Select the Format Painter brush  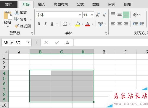click(17, 26)
